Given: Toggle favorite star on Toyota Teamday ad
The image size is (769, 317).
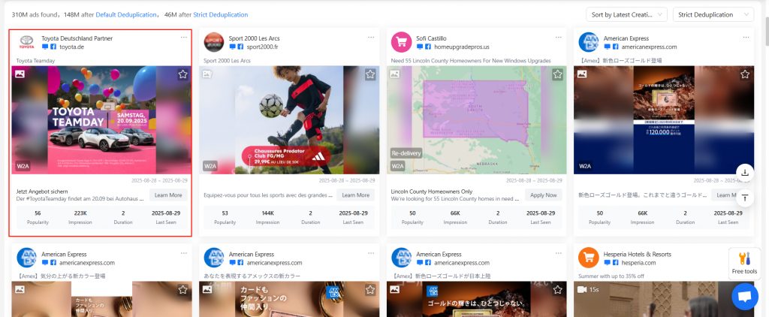Looking at the screenshot, I should pyautogui.click(x=182, y=74).
